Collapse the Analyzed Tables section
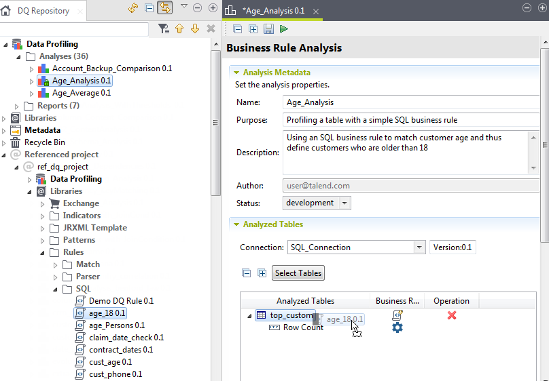Viewport: 549px width, 381px height. [236, 224]
